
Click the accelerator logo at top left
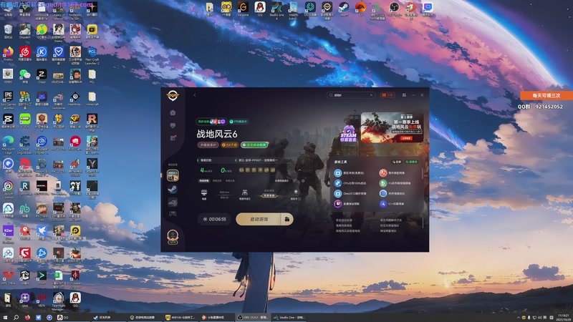point(173,96)
